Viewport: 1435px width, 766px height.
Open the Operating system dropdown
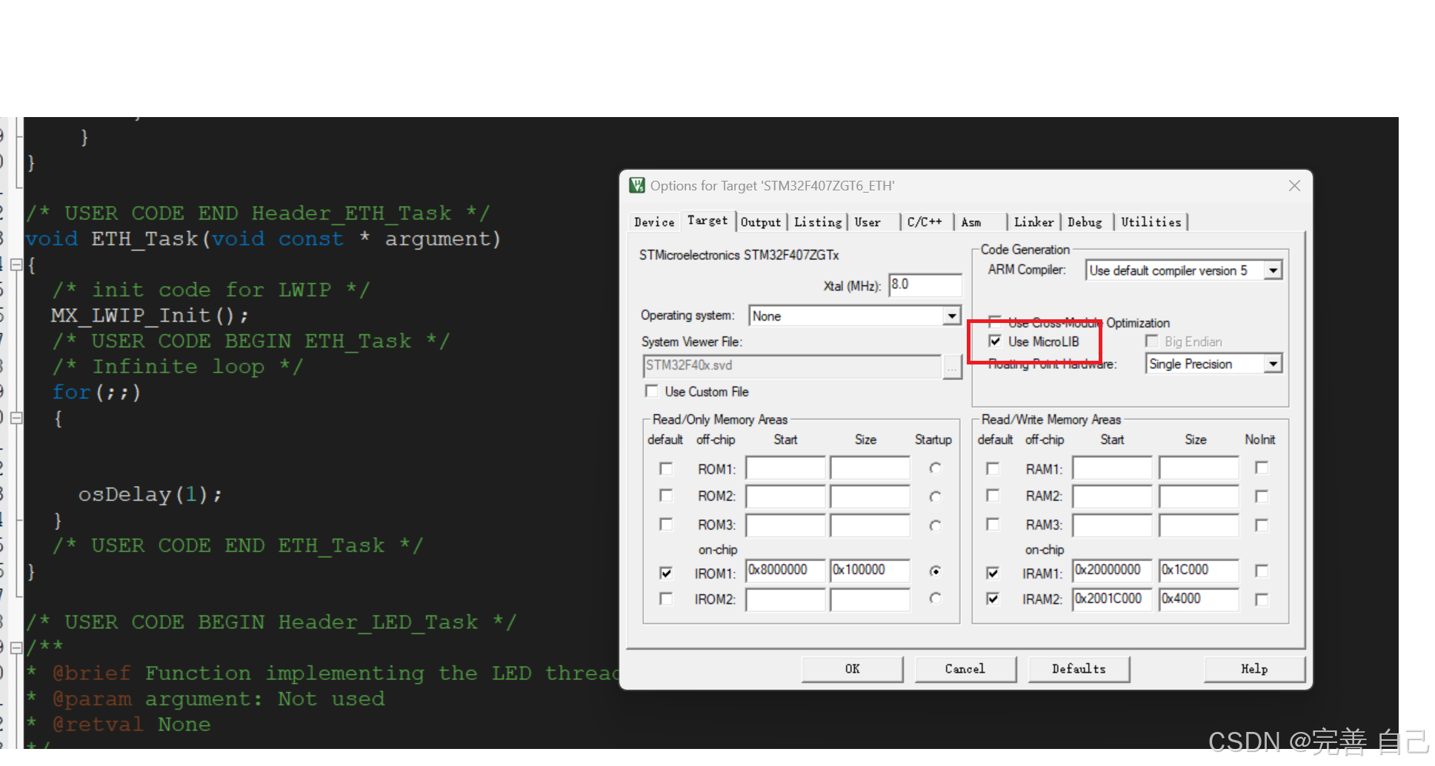(x=951, y=316)
